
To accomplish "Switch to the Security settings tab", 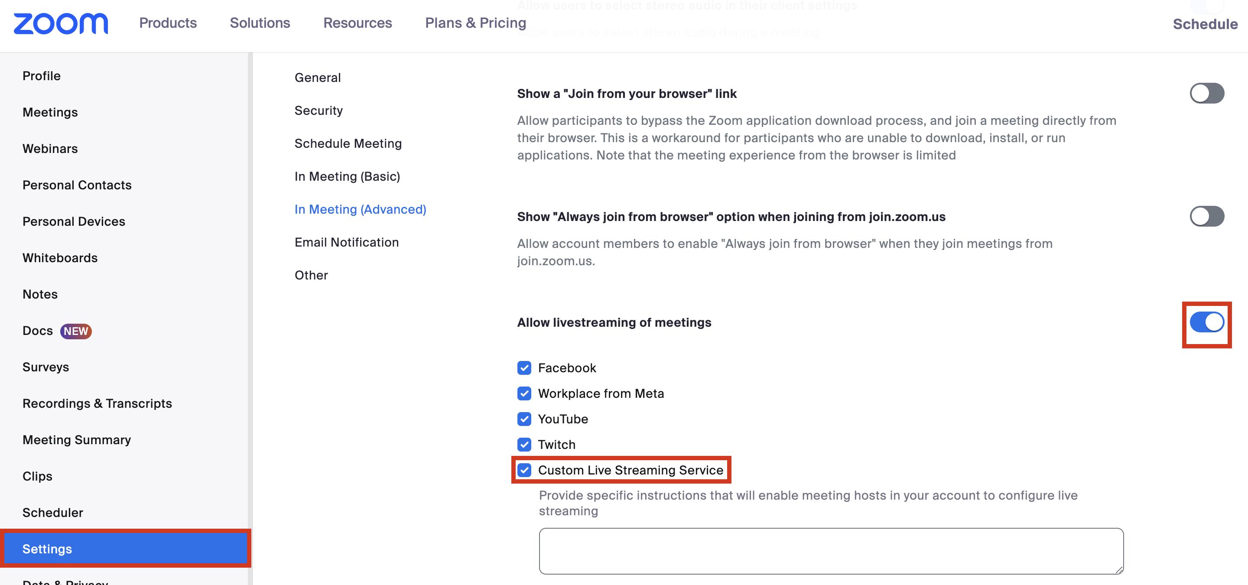I will pos(318,111).
